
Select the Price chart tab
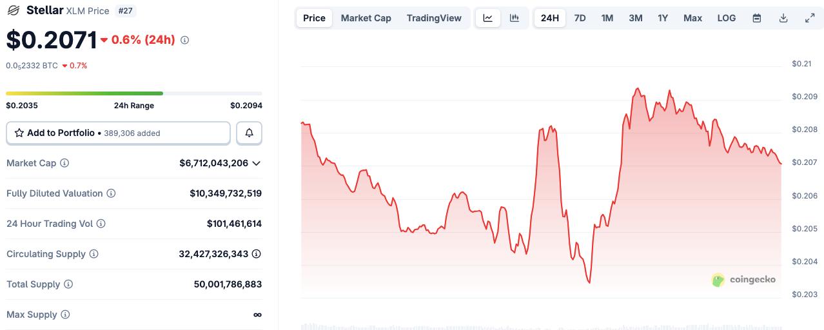tap(314, 18)
